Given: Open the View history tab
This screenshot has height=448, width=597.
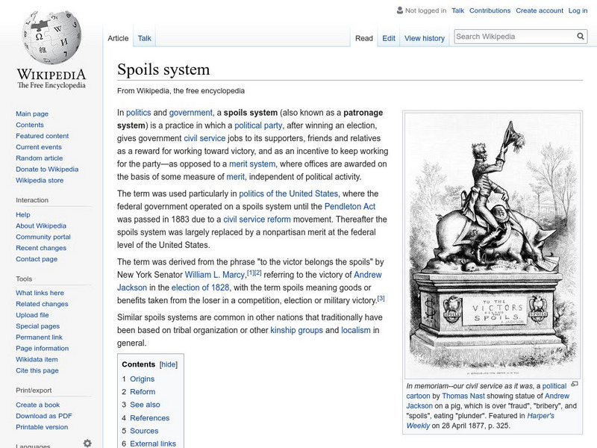Looking at the screenshot, I should (x=424, y=37).
